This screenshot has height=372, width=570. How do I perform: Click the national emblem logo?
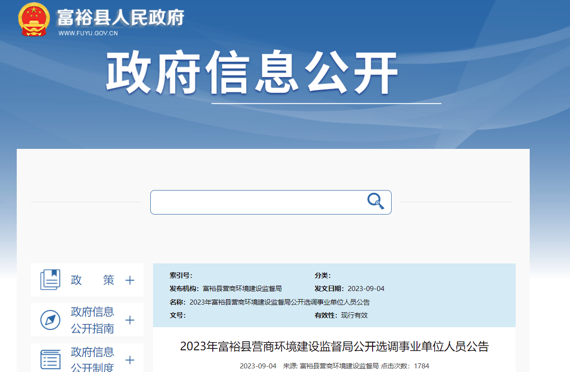point(34,19)
